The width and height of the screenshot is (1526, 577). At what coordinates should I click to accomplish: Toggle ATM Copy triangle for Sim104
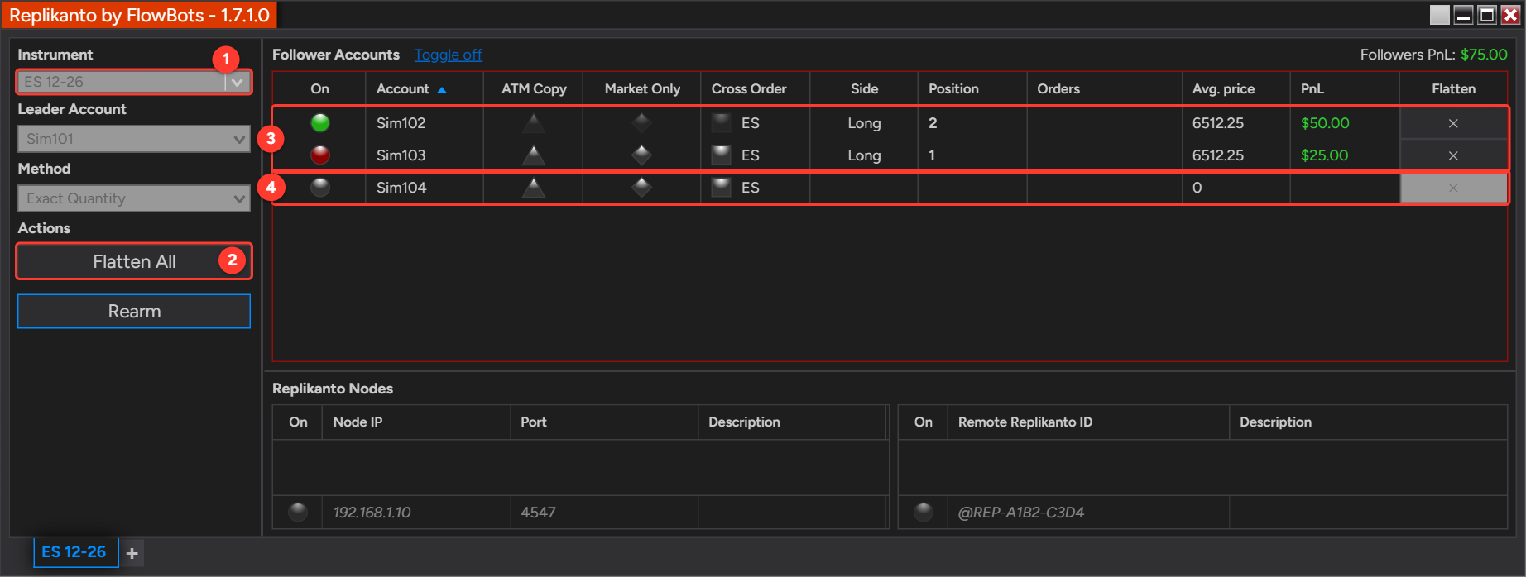(534, 187)
